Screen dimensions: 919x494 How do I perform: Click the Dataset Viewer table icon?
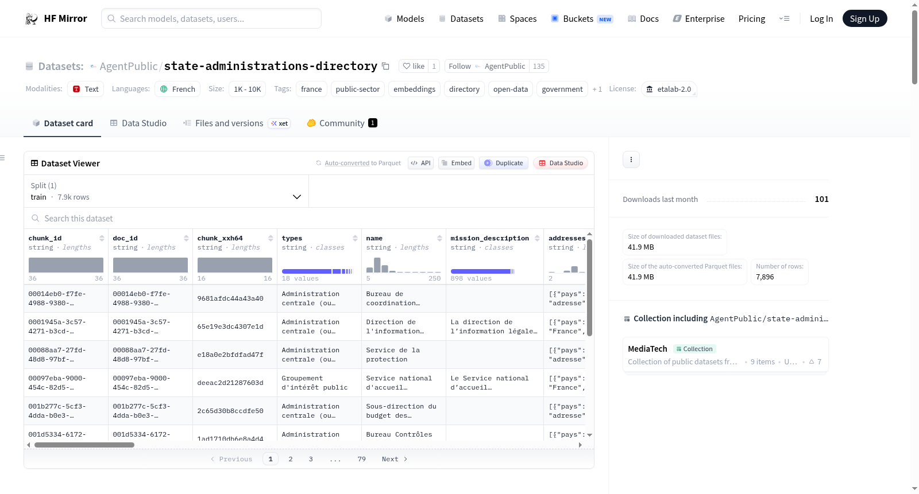[34, 164]
